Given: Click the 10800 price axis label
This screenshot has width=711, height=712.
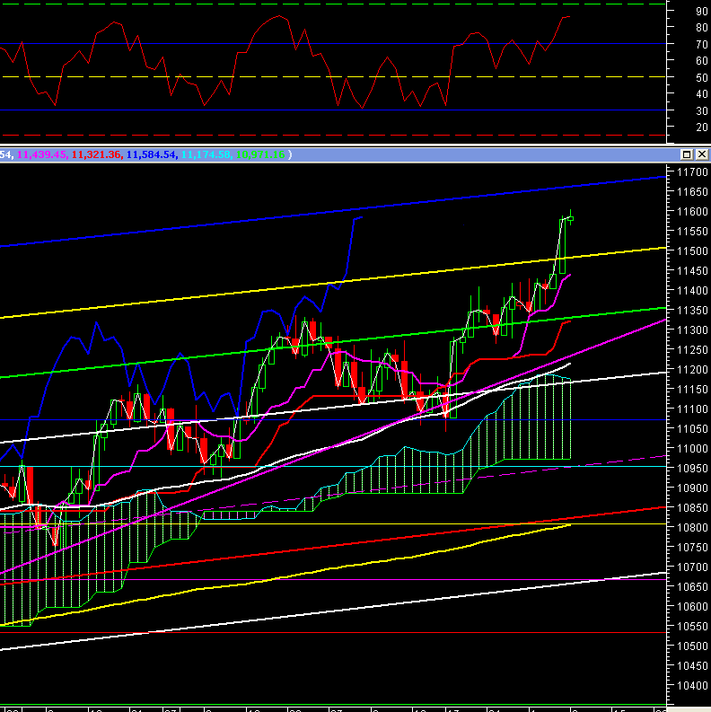Looking at the screenshot, I should (692, 528).
